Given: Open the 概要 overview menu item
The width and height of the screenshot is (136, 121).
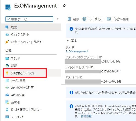Looking at the screenshot, I should click(x=31, y=27).
